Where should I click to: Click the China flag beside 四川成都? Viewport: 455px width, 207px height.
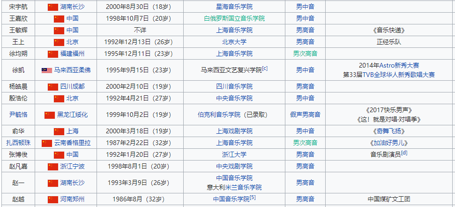(53, 87)
